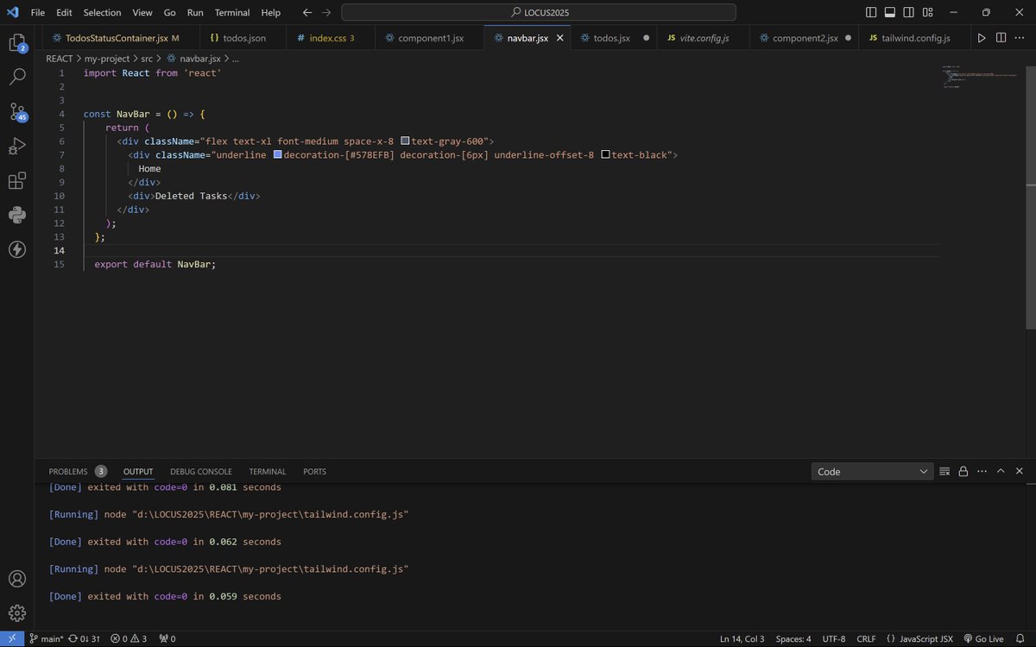Screen dimensions: 1036x647
Task: Click the text-black color swatch
Action: coord(605,155)
